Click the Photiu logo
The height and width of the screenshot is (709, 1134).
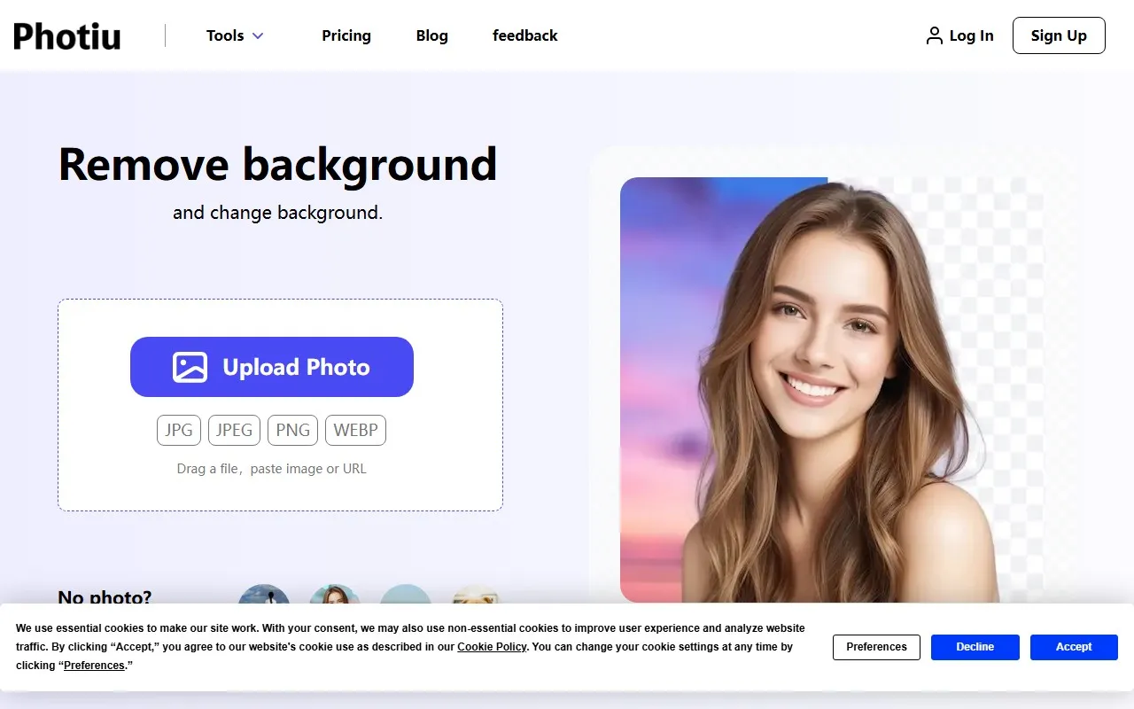(x=67, y=36)
